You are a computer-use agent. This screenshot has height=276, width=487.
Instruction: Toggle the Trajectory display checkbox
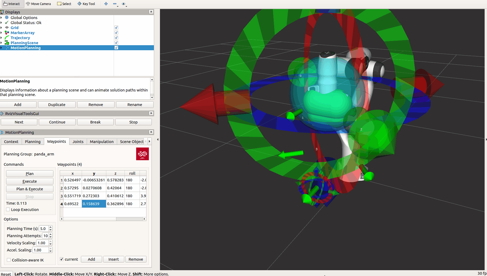click(116, 38)
